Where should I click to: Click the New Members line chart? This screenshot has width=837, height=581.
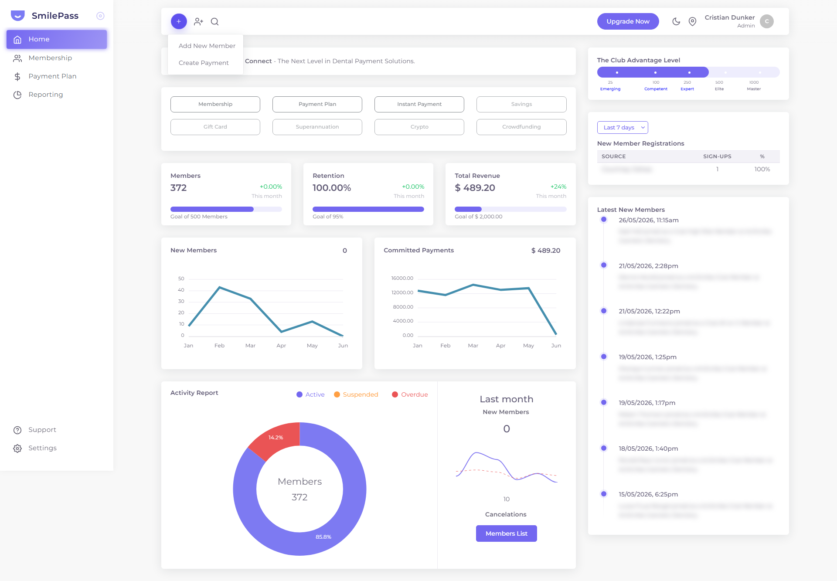click(x=265, y=312)
